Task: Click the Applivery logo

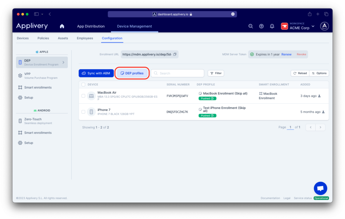Action: (32, 26)
